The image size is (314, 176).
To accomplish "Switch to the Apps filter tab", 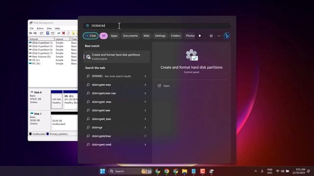I will (x=114, y=36).
